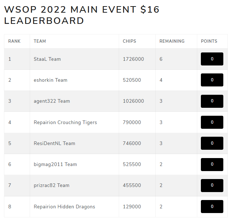Screen dimensions: 232x221
Task: Sort by the CHIPS column header
Action: [x=130, y=41]
